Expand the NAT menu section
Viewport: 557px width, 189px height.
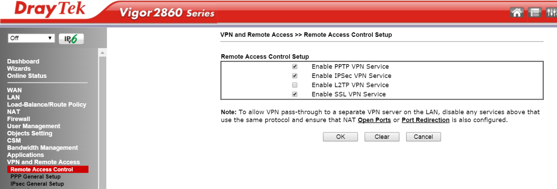(x=14, y=112)
